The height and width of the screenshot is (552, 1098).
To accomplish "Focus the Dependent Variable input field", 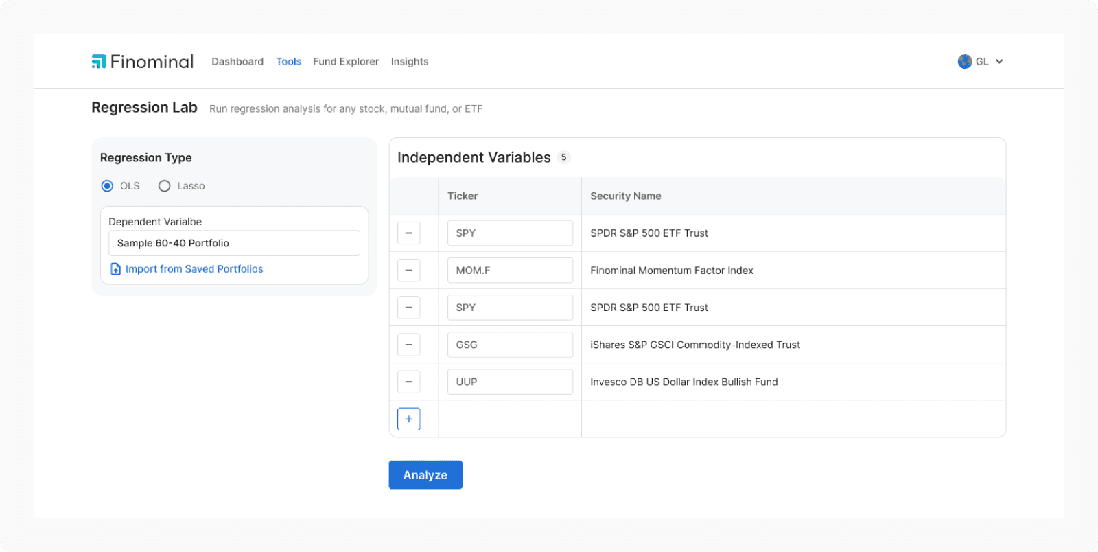I will pyautogui.click(x=234, y=243).
